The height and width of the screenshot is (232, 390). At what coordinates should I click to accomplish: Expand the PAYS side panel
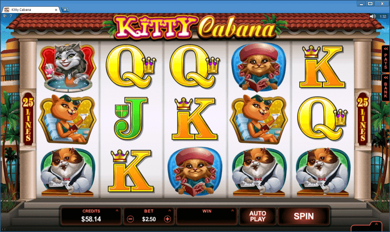coord(385,59)
